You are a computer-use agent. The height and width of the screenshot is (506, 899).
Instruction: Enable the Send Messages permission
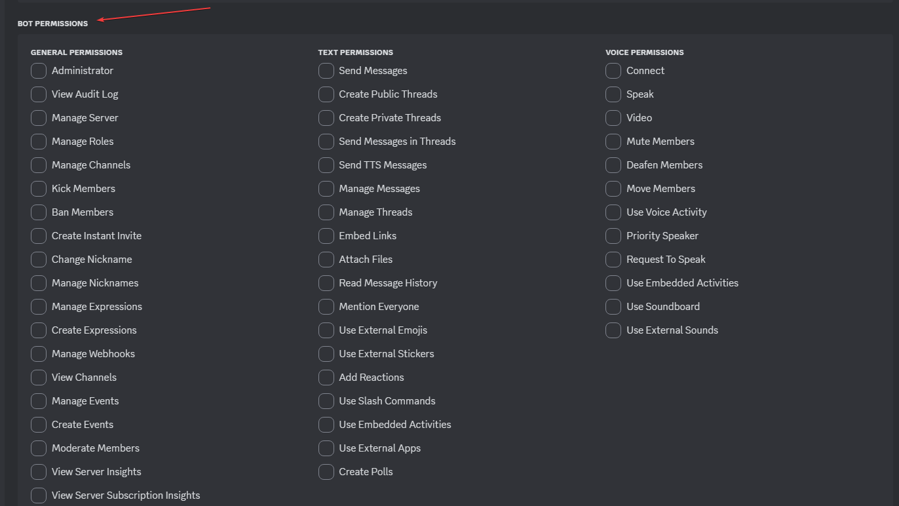[x=326, y=71]
